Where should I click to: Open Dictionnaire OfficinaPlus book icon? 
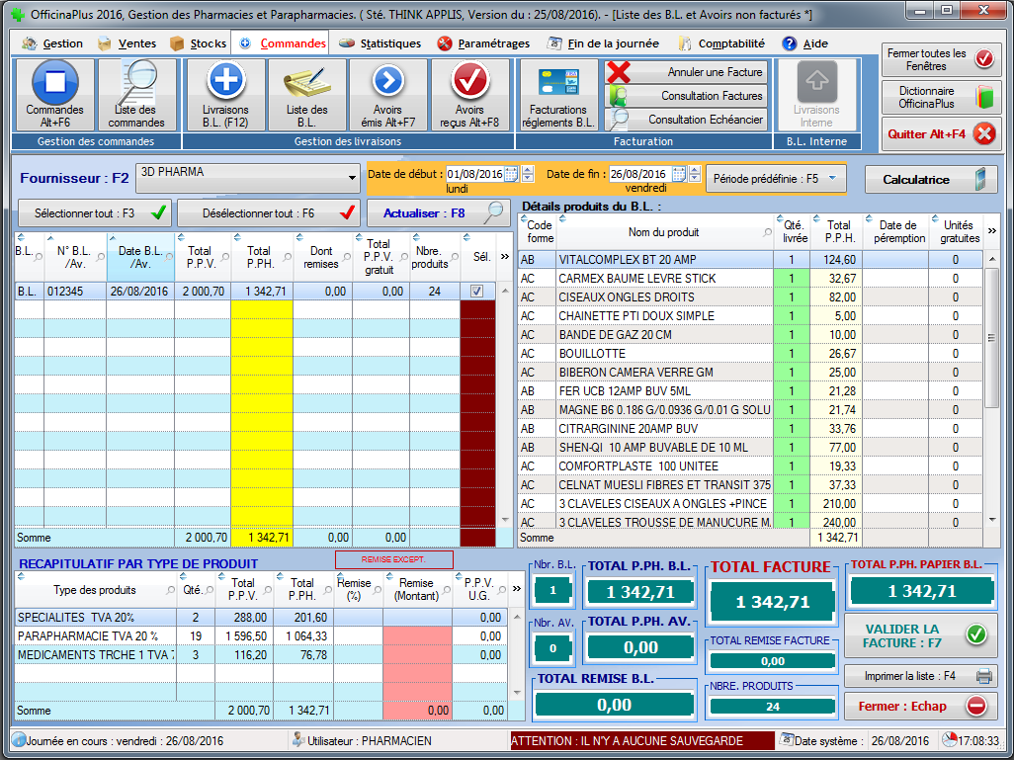[982, 97]
